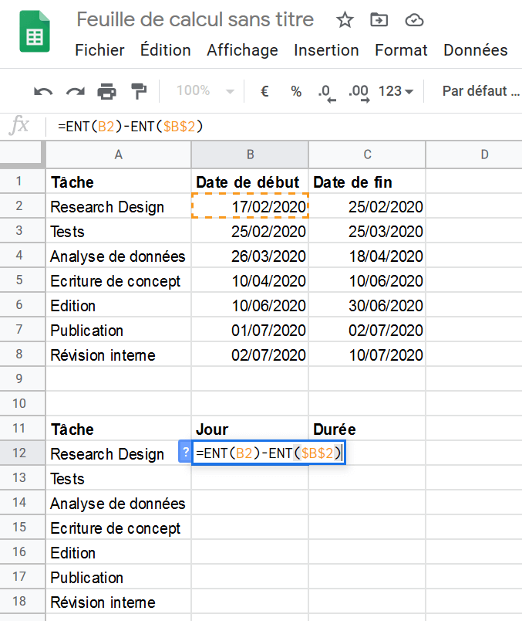The width and height of the screenshot is (522, 621).
Task: Select column A header
Action: pyautogui.click(x=118, y=154)
